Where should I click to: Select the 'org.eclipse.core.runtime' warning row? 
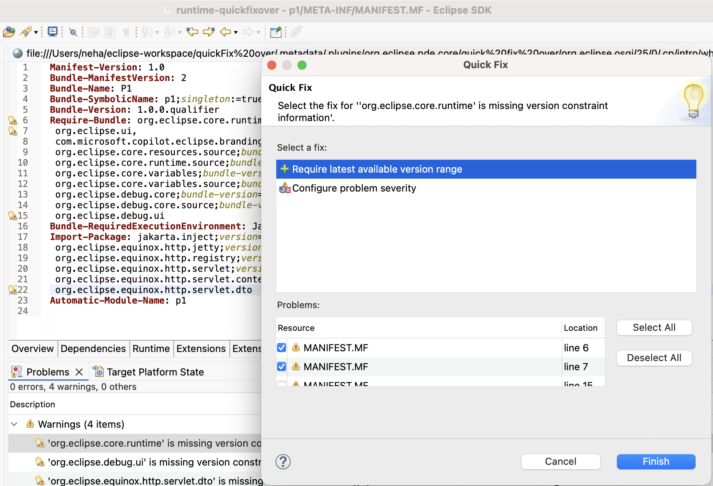(135, 443)
